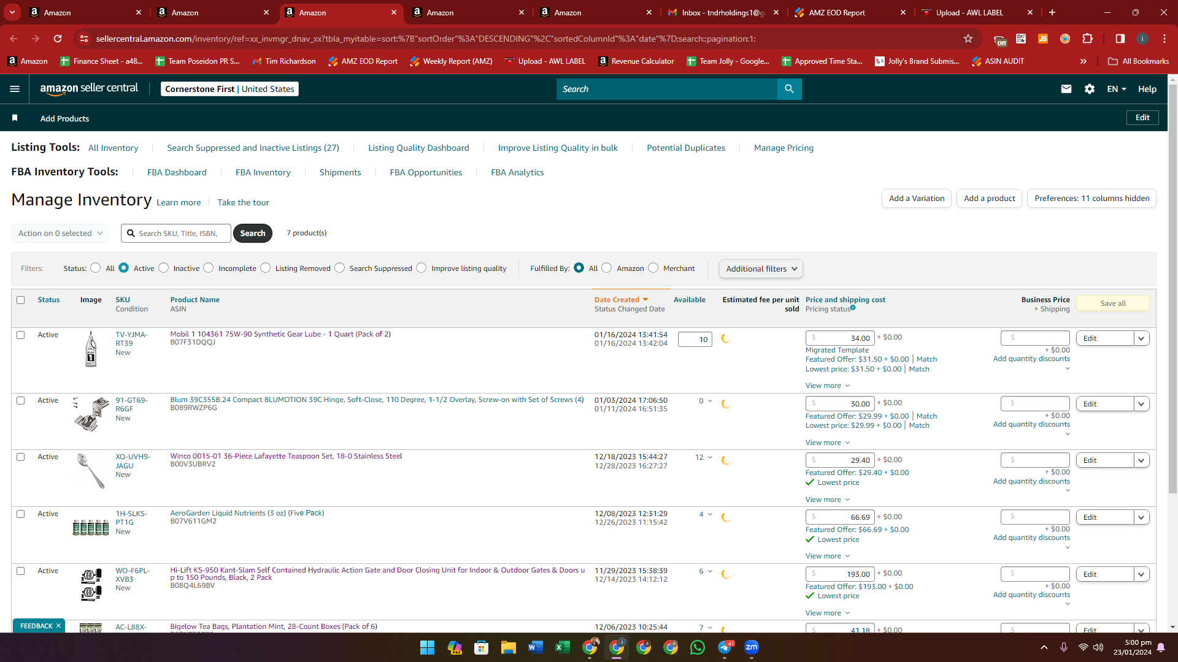Open Shipments in FBA Inventory Tools
1178x662 pixels.
(340, 172)
